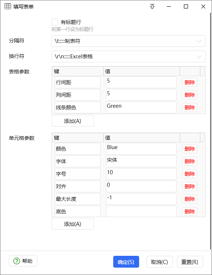Click the Green value field for 线条颜色
This screenshot has height=275, width=212.
(141, 107)
